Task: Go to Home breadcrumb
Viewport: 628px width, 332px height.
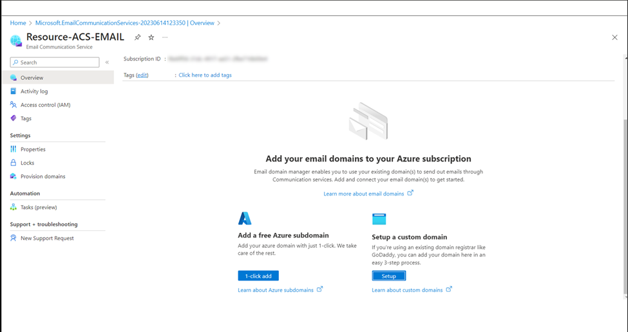Action: [18, 23]
